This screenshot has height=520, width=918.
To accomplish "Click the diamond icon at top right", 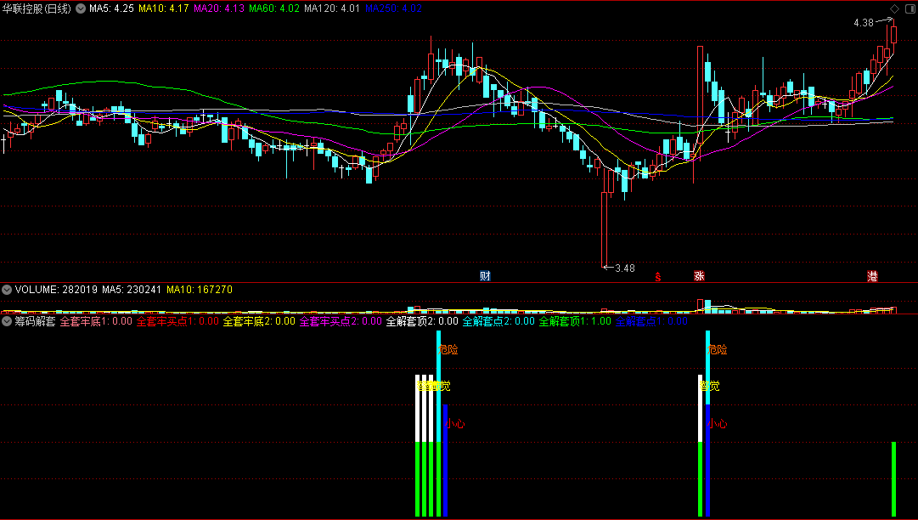I will (894, 8).
